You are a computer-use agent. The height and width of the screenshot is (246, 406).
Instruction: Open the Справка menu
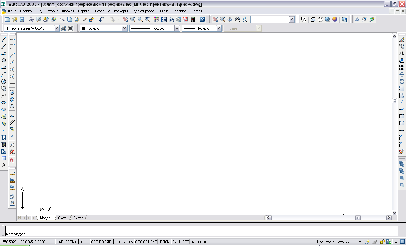pos(179,11)
